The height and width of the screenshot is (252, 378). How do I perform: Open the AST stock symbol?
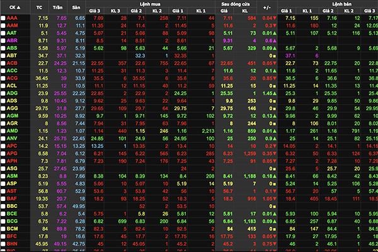click(11, 192)
